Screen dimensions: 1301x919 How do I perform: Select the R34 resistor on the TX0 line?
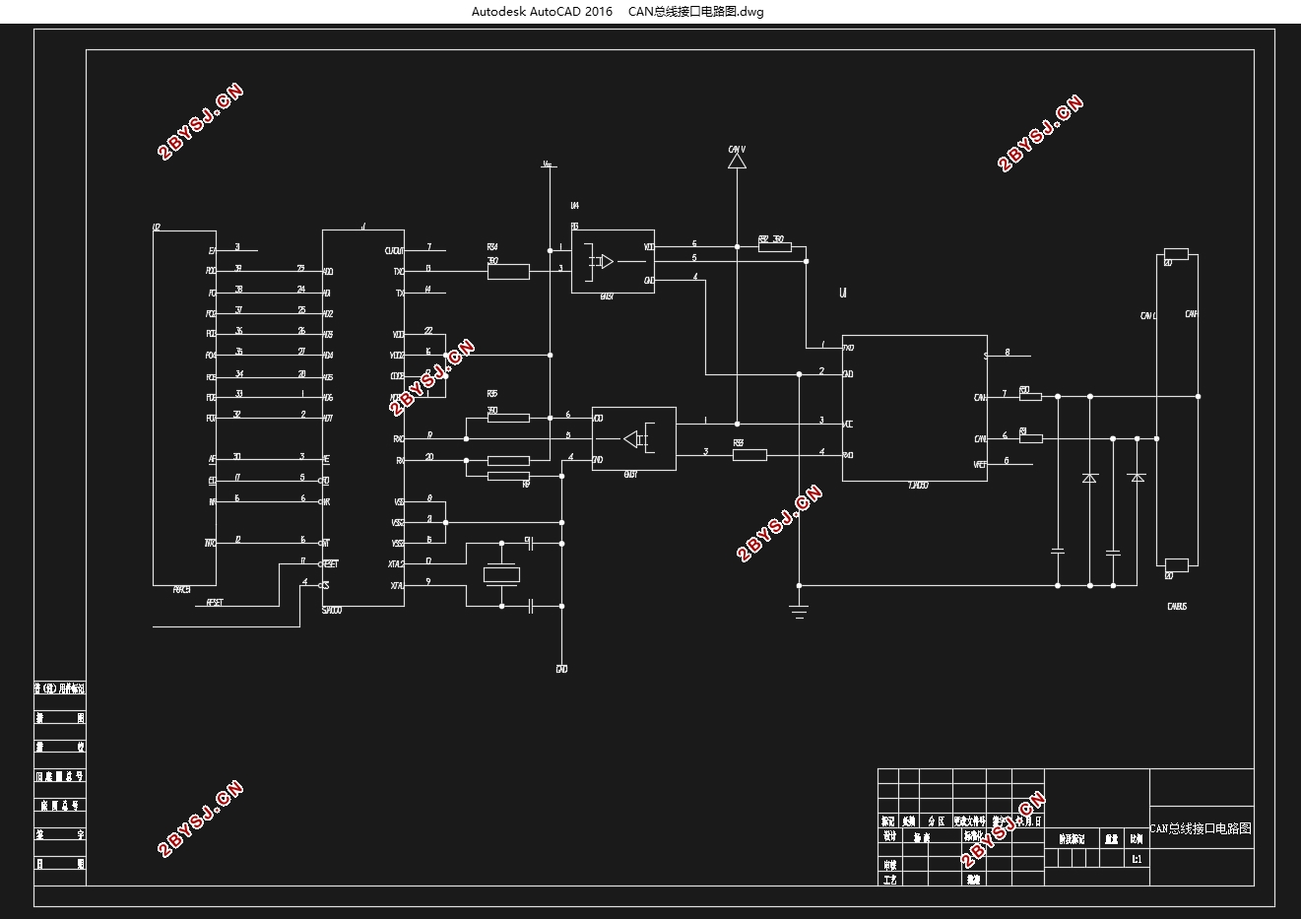tap(508, 271)
